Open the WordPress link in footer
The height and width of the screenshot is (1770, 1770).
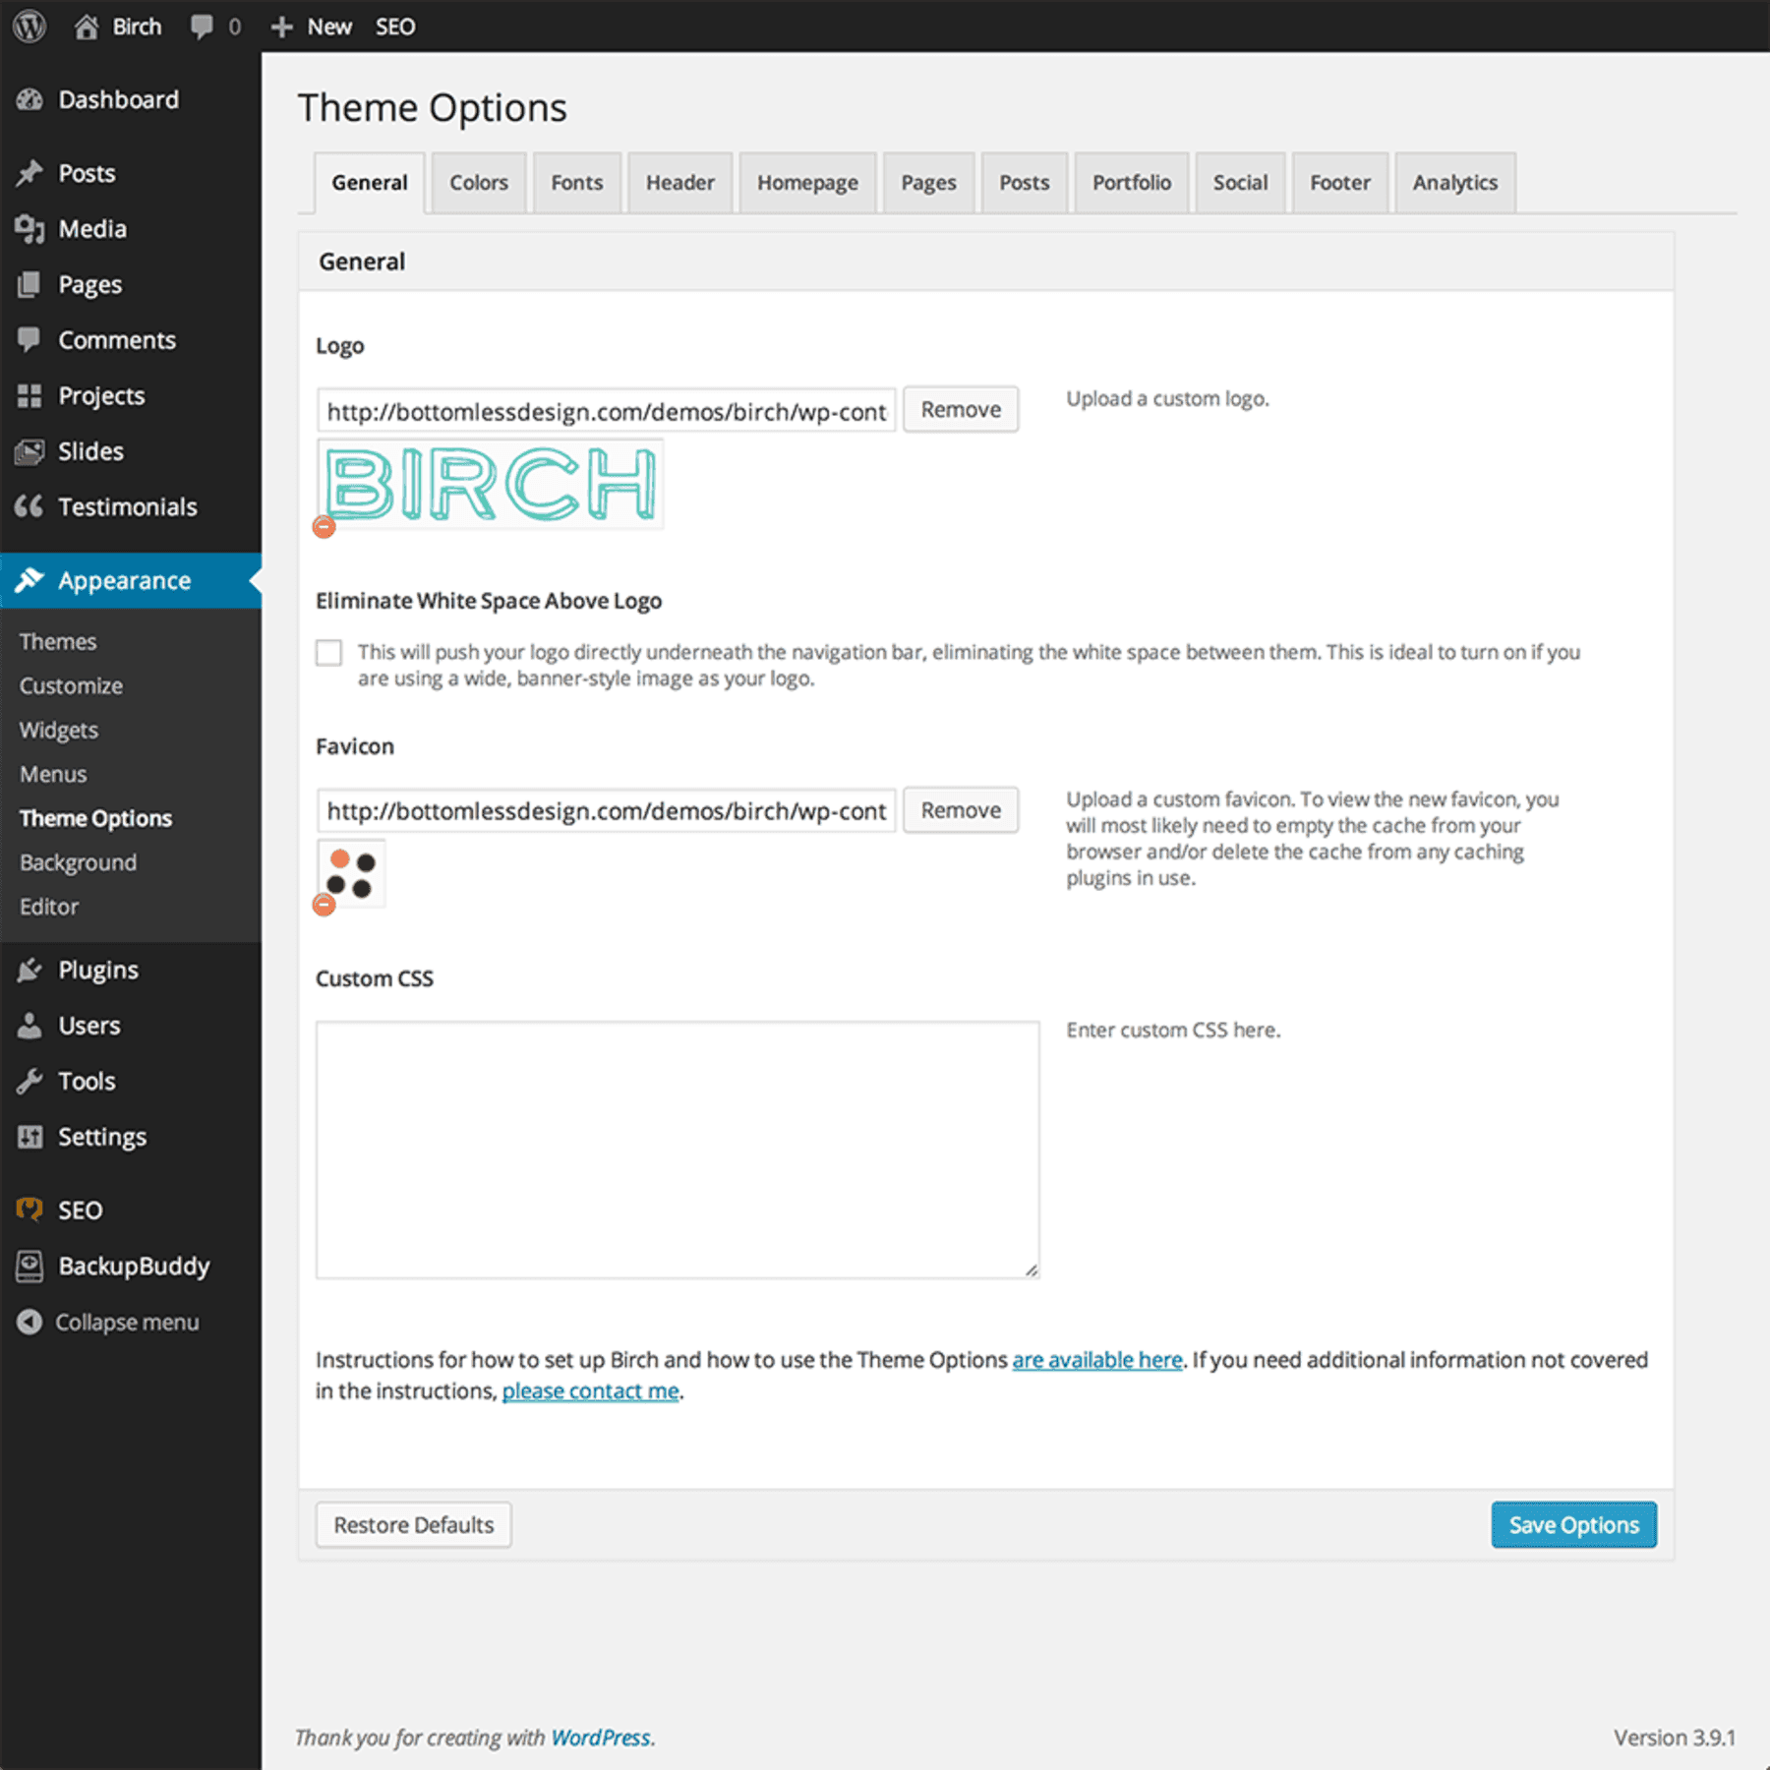601,1738
